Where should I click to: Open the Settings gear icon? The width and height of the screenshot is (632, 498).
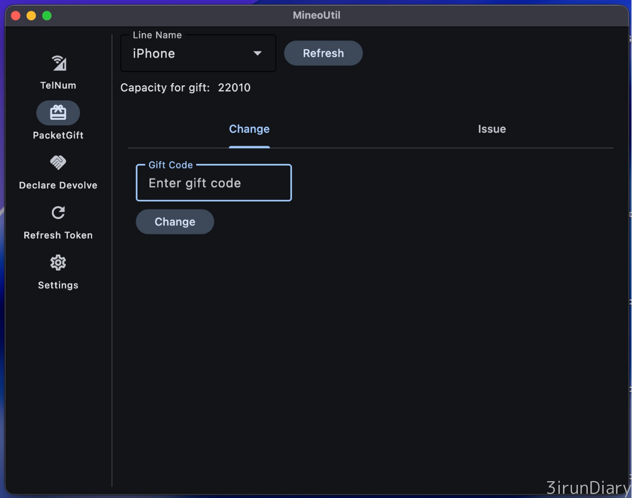pyautogui.click(x=58, y=263)
